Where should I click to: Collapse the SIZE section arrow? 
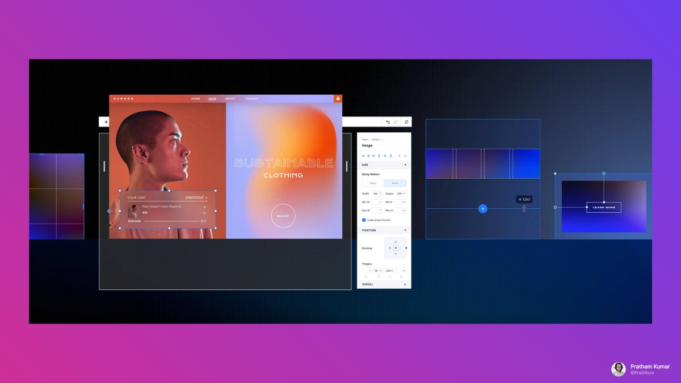pyautogui.click(x=405, y=165)
